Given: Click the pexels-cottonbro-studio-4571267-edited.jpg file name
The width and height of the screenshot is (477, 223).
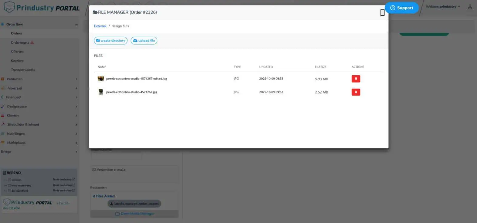Looking at the screenshot, I should click(137, 79).
